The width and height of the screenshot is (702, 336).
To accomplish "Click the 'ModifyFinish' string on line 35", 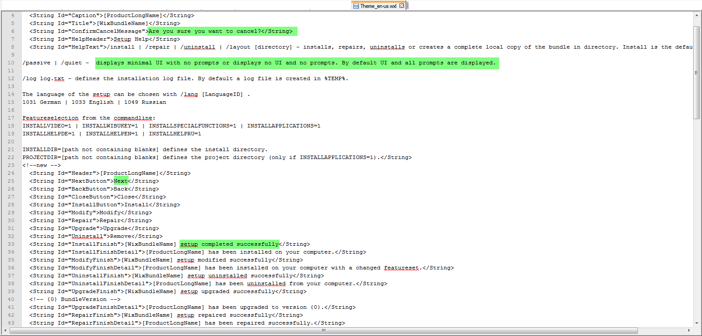I will (x=166, y=260).
